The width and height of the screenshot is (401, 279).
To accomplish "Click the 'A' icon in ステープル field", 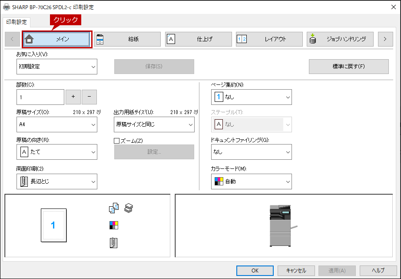I will [x=219, y=124].
